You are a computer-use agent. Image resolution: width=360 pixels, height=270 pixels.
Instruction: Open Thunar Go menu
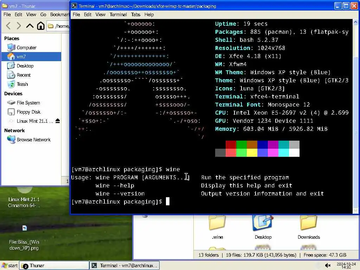click(43, 14)
